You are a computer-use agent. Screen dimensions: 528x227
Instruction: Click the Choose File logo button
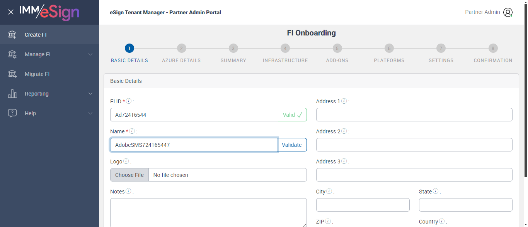[129, 175]
